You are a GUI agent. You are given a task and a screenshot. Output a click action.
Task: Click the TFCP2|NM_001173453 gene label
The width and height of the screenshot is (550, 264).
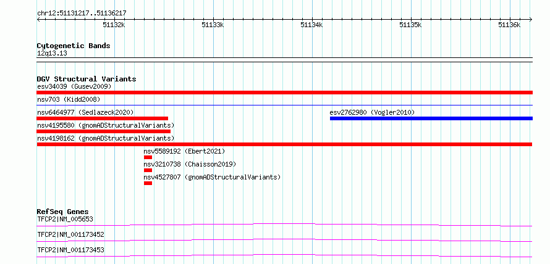point(70,250)
